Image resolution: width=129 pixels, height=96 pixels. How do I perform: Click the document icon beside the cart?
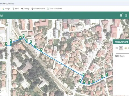(126, 15)
